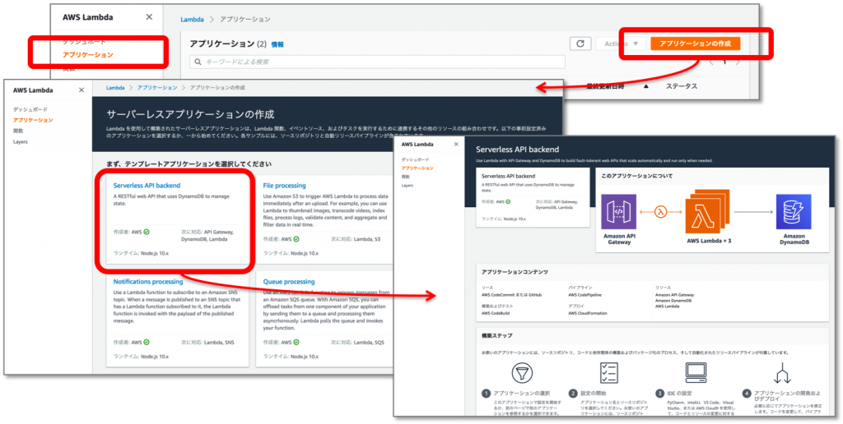Click the アプリケーション breadcrumb in application creation window

pyautogui.click(x=157, y=87)
